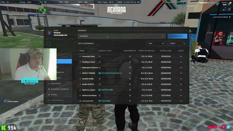Sort by ÚLTIMO LOGIN column header

click(x=166, y=51)
